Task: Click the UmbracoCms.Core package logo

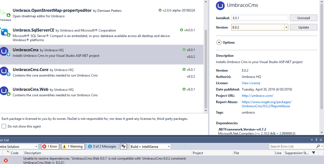Action: pos(4,71)
